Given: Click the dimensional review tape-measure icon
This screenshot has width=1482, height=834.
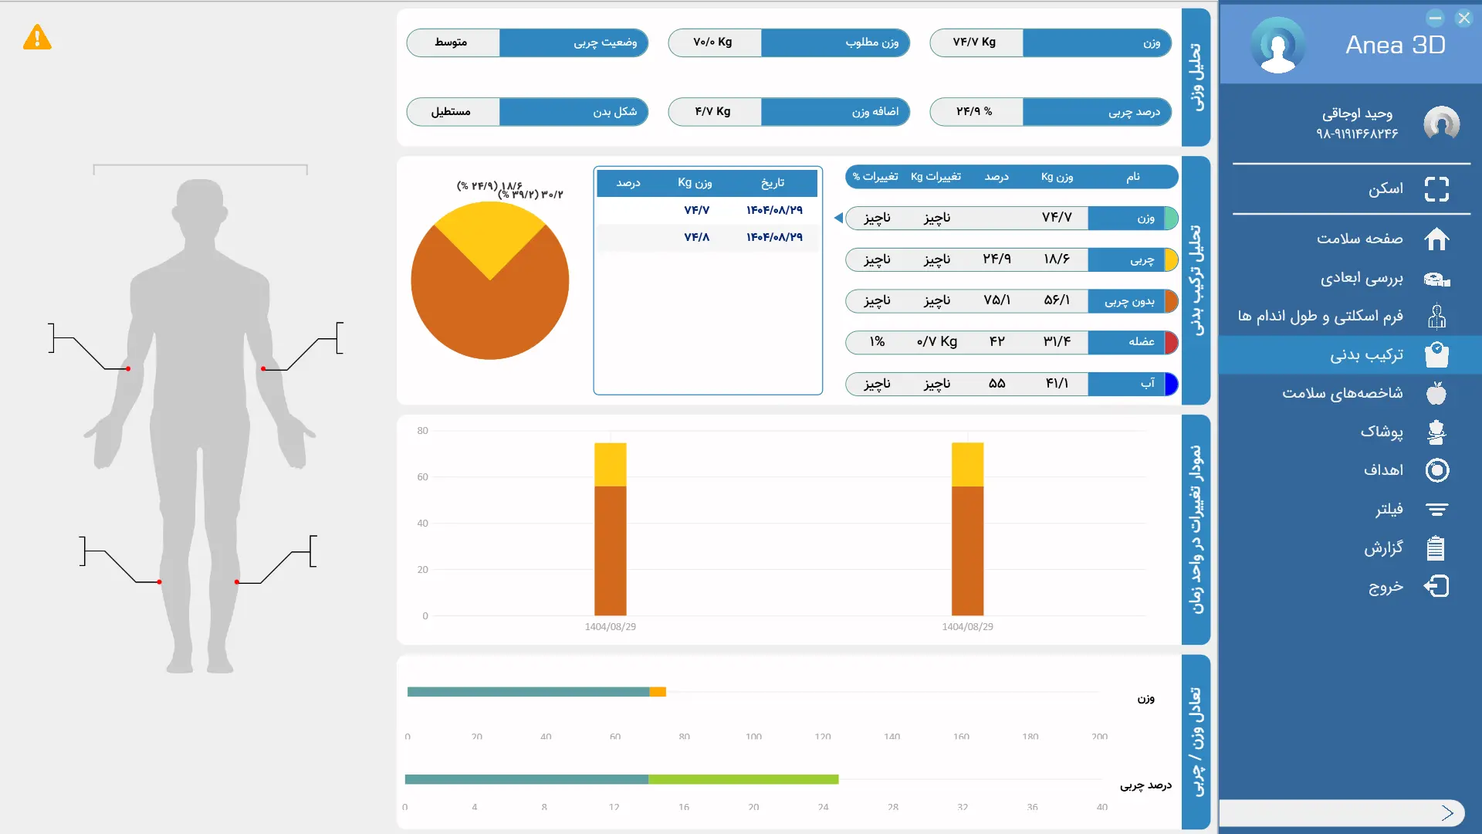Looking at the screenshot, I should 1436,279.
